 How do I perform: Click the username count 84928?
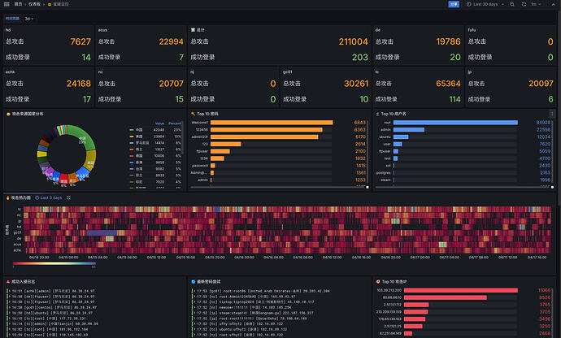(543, 123)
